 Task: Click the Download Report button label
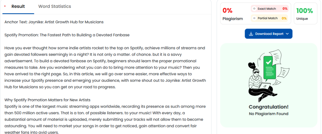(269, 34)
